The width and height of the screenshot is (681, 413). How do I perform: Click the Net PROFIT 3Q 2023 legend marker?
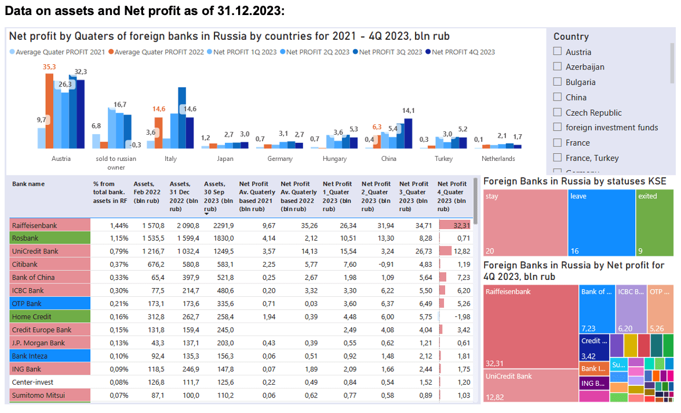(355, 52)
